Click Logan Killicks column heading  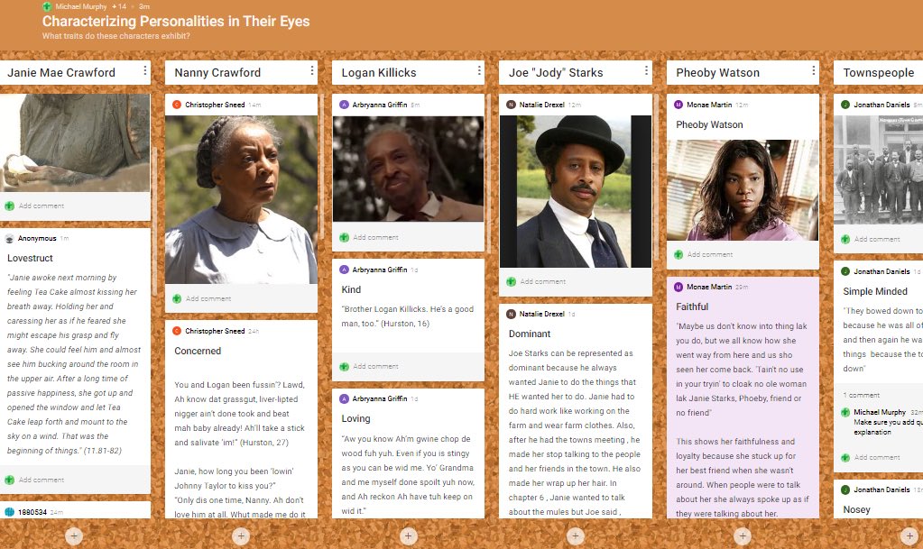pos(379,72)
